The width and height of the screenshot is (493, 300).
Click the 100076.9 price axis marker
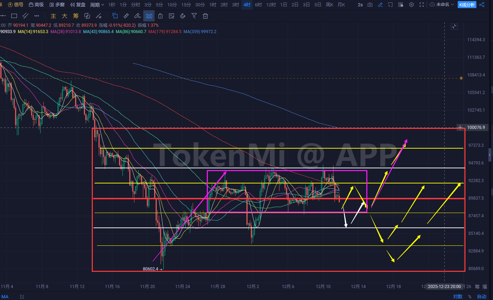click(475, 127)
